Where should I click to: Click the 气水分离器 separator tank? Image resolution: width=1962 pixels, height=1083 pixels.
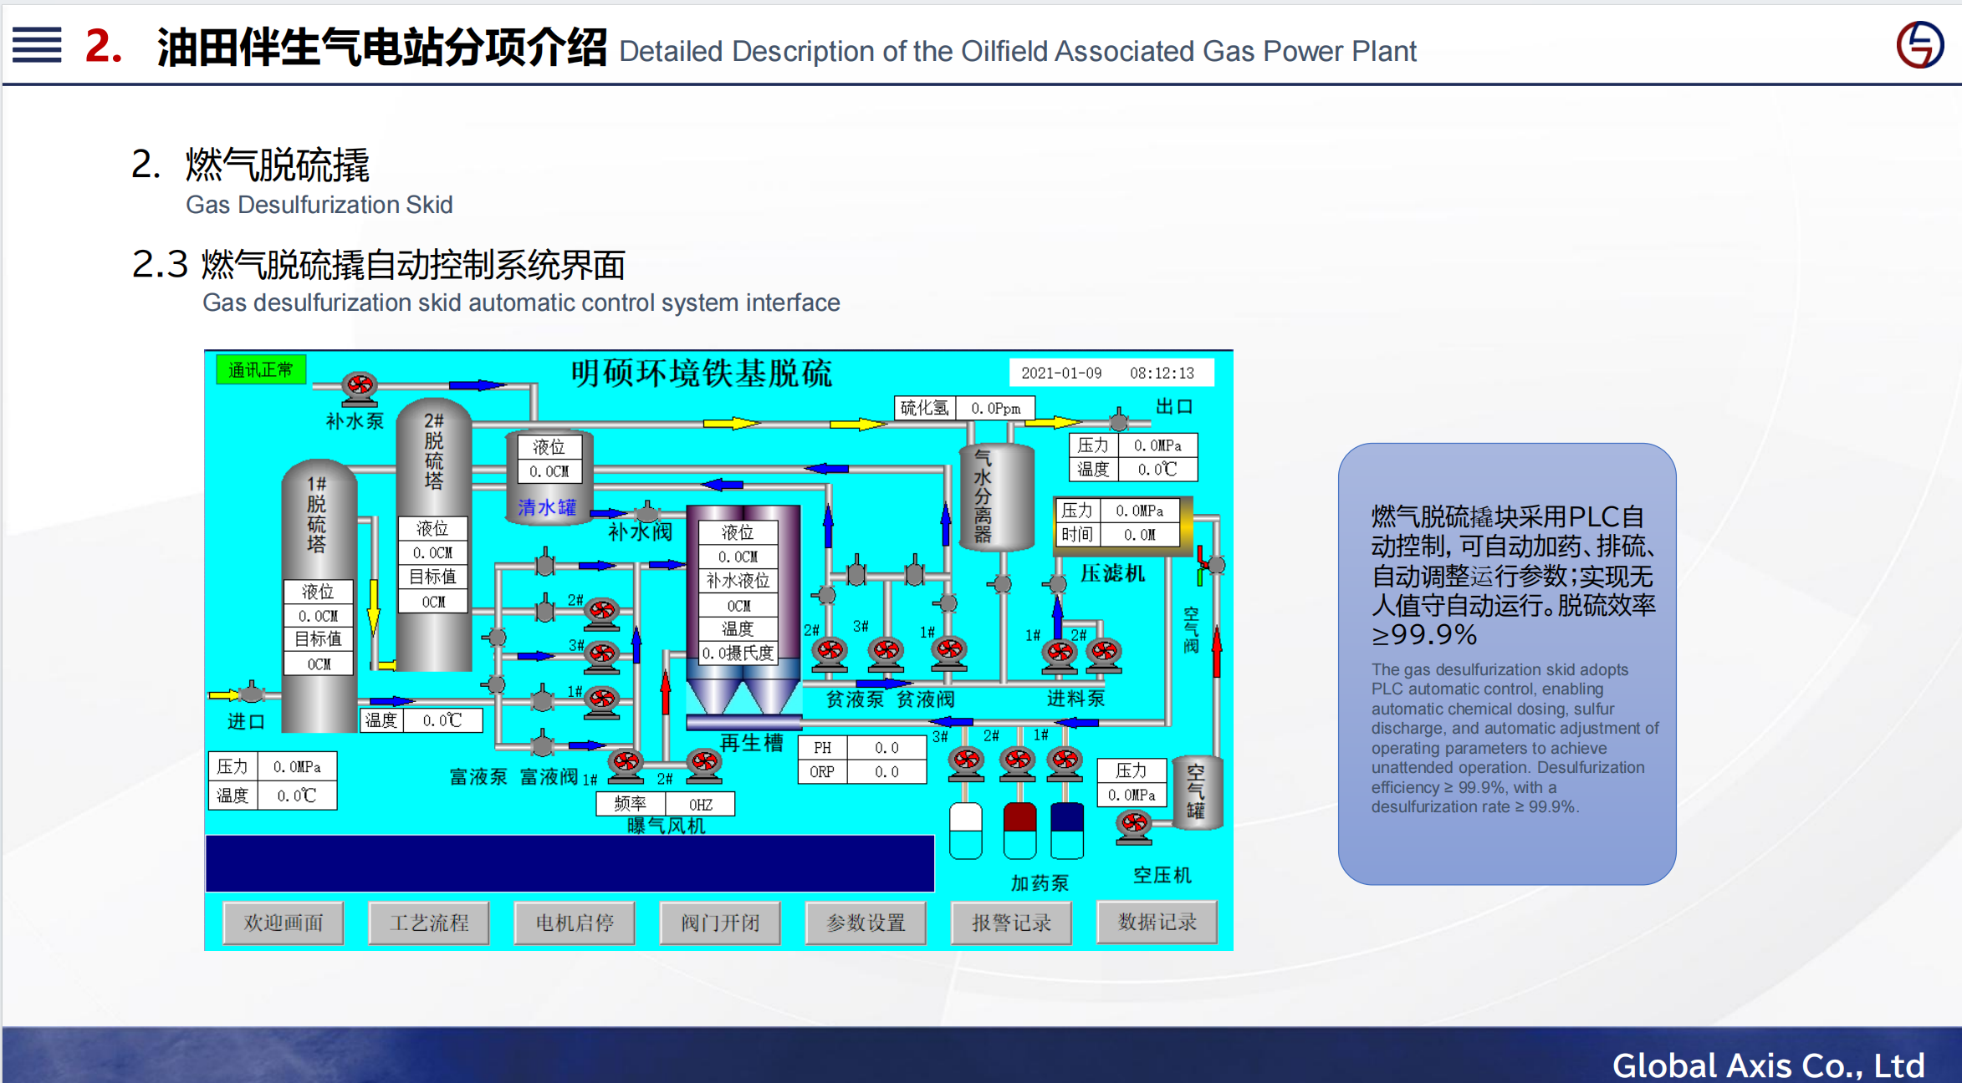[996, 498]
